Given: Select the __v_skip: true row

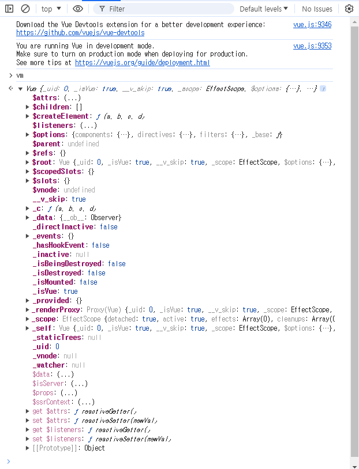Looking at the screenshot, I should point(59,199).
